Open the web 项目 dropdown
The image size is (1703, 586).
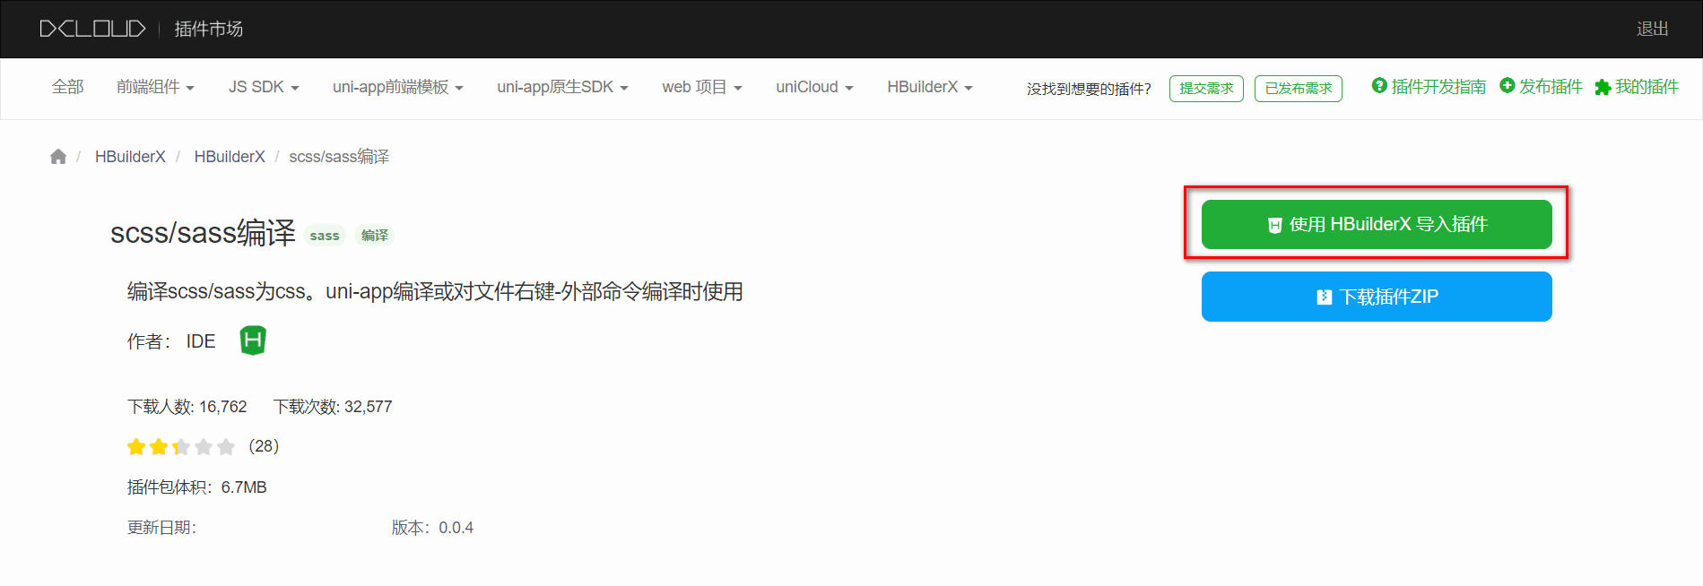tap(701, 87)
